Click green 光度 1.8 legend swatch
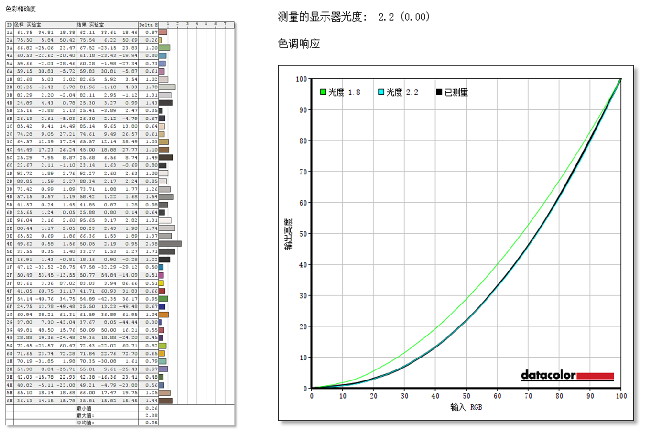651x434 pixels. point(323,92)
